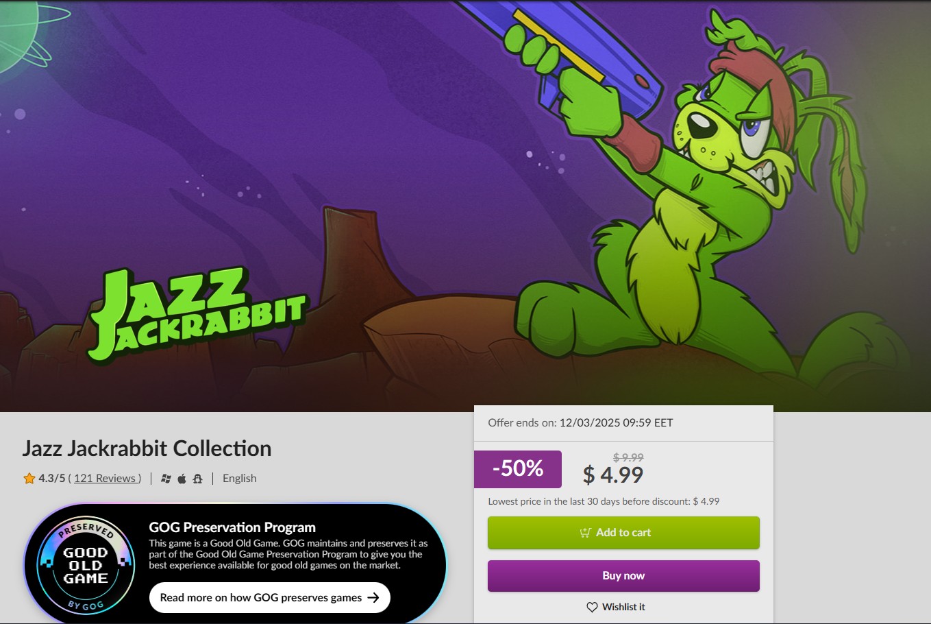Click the Linux penguin platform icon
The image size is (931, 624).
[x=197, y=479]
